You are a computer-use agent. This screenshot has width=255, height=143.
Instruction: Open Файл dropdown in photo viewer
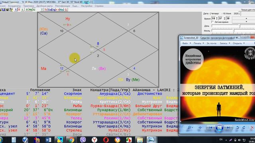(186, 43)
